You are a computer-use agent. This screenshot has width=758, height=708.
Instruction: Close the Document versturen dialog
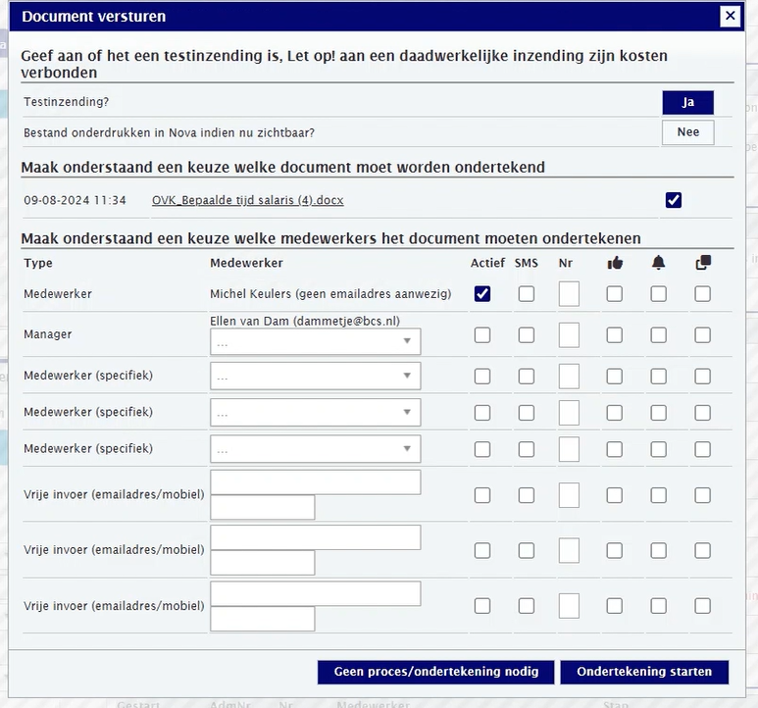point(730,16)
